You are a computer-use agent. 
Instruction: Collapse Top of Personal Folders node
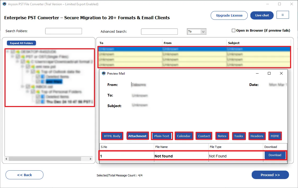pyautogui.click(x=28, y=92)
